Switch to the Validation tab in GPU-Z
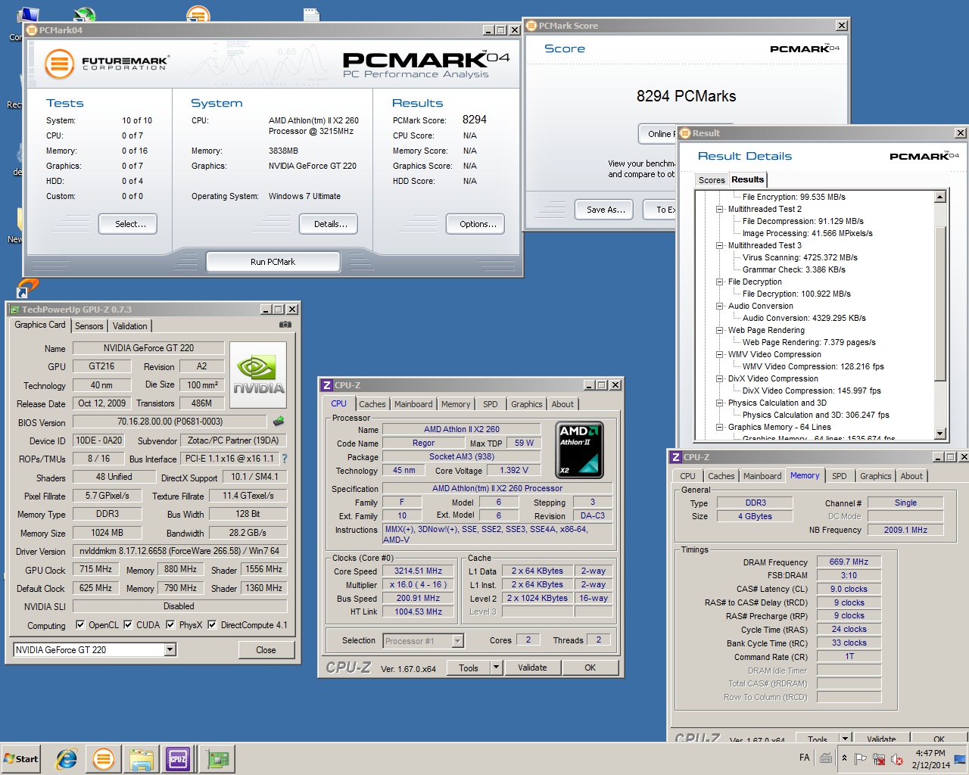 130,326
